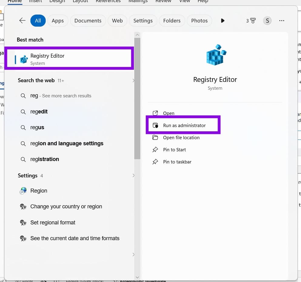Switch to the Apps filter
The height and width of the screenshot is (282, 301).
point(58,21)
